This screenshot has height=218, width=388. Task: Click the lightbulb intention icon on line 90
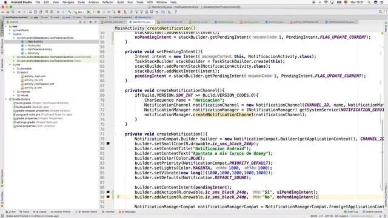point(118,197)
